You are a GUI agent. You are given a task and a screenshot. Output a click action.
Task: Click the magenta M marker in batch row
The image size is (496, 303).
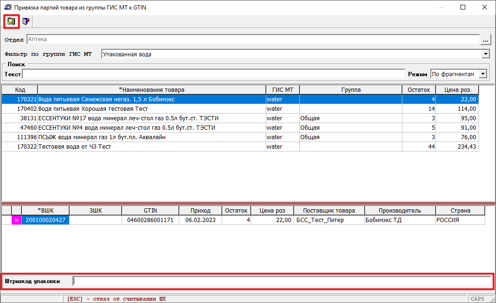pos(17,220)
